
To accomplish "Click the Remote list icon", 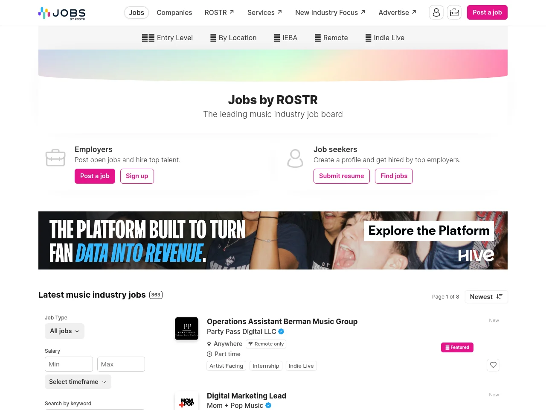I will pyautogui.click(x=318, y=38).
